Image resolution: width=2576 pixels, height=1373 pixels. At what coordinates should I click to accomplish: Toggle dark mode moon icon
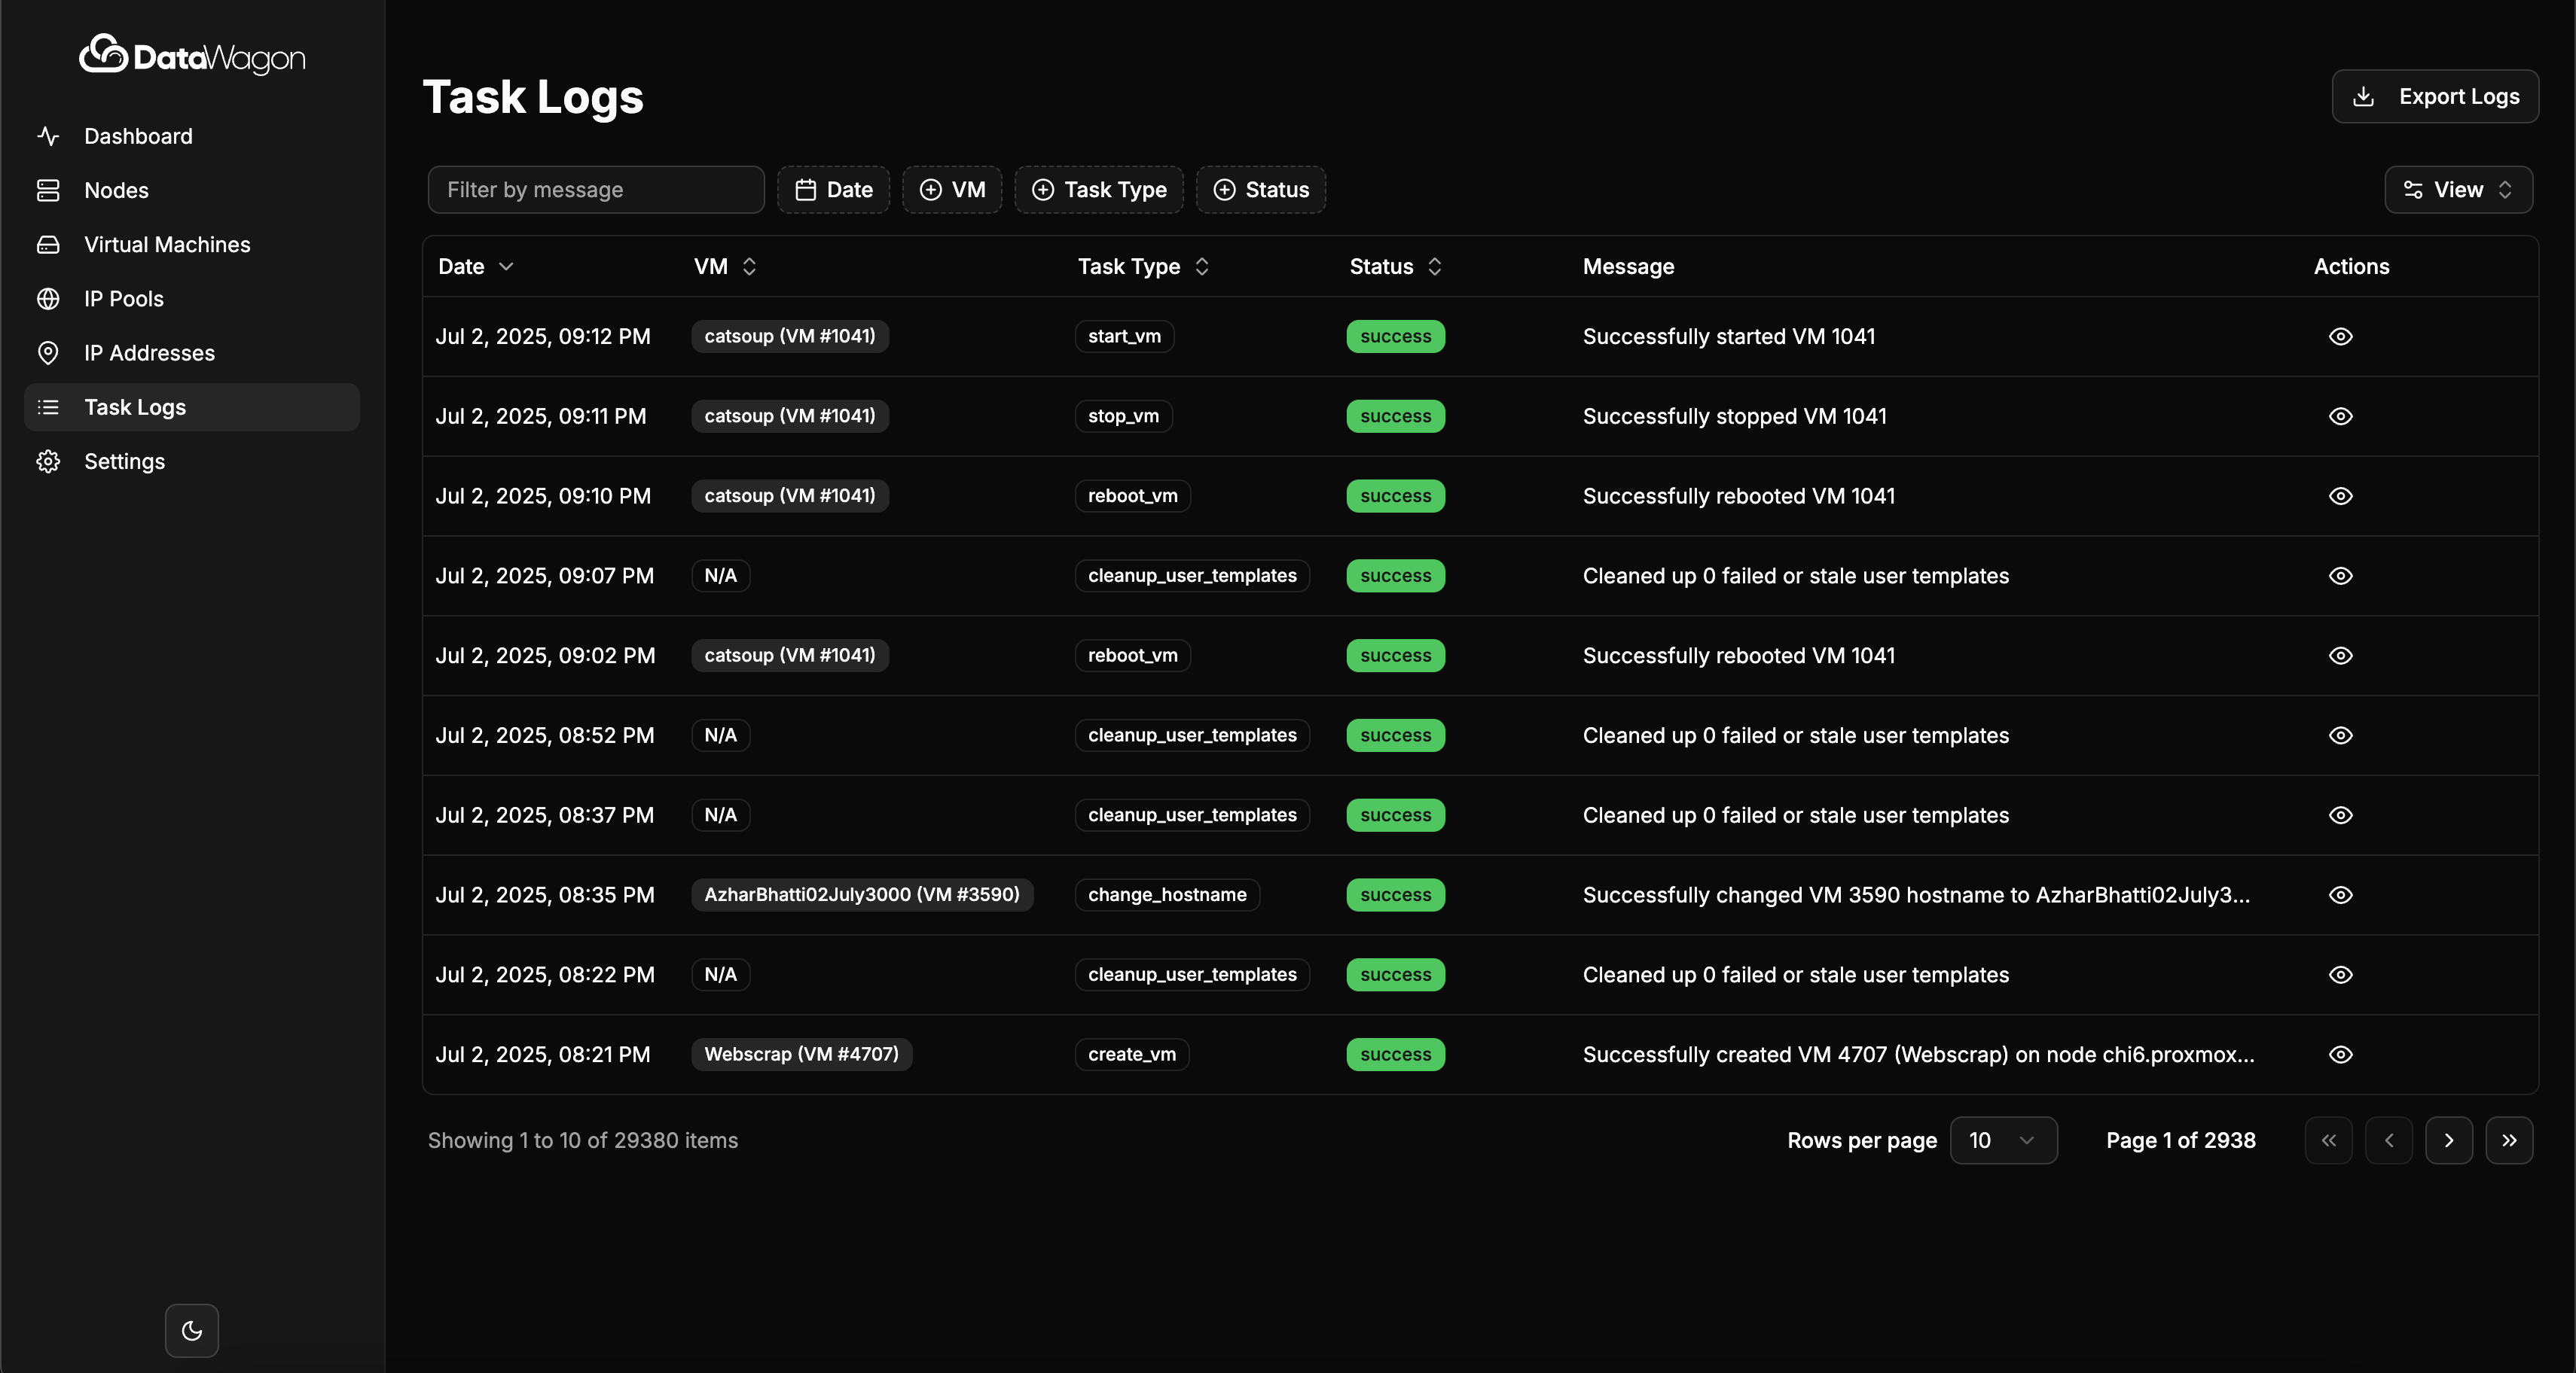point(192,1330)
